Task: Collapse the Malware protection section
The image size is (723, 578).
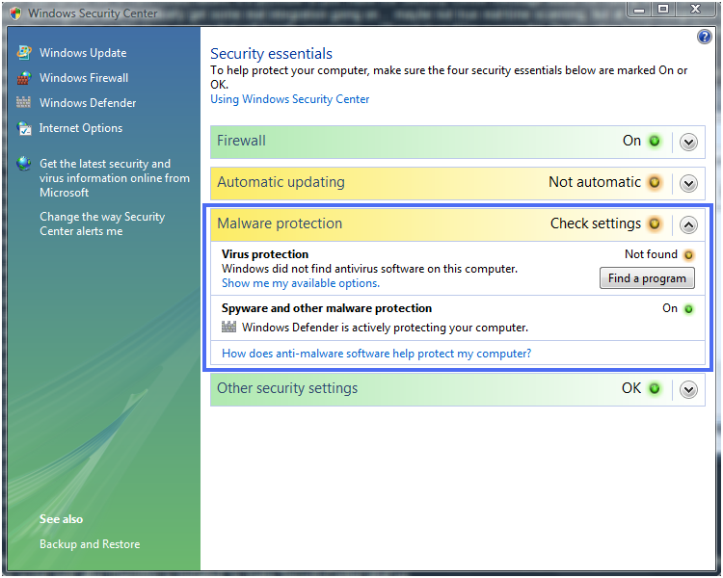Action: click(688, 224)
